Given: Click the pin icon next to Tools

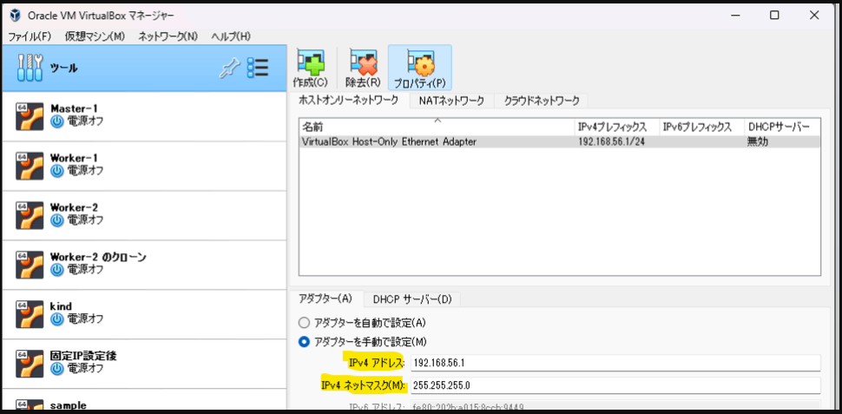Looking at the screenshot, I should tap(230, 69).
